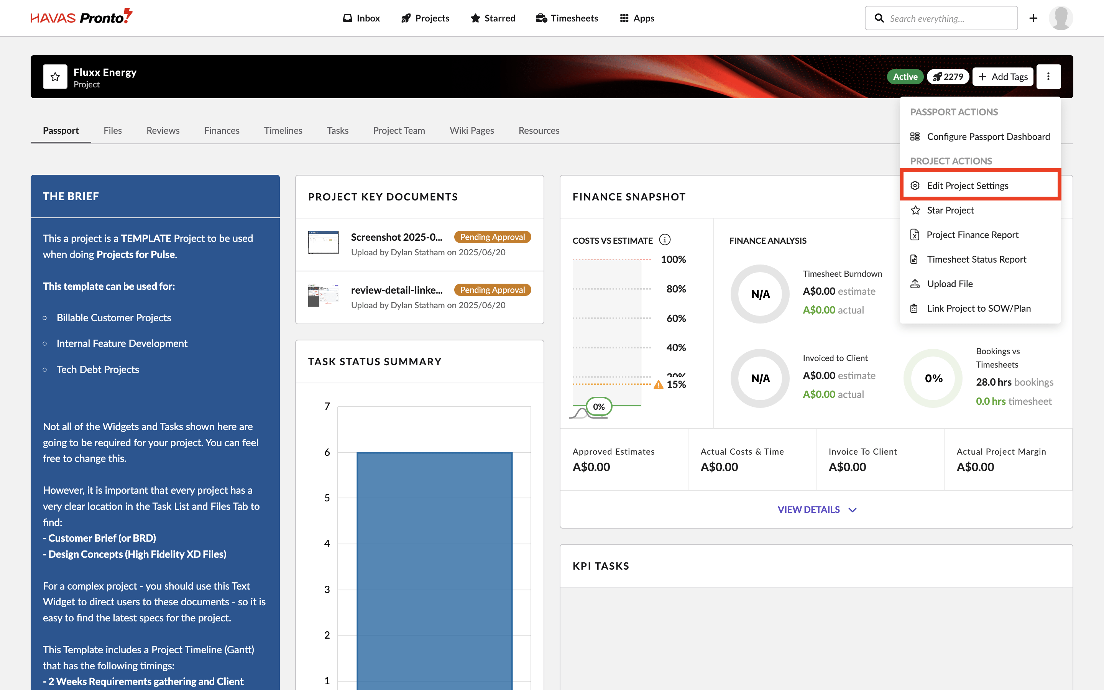Click the Approved Estimates A$0.00 value
This screenshot has height=690, width=1104.
click(x=591, y=467)
